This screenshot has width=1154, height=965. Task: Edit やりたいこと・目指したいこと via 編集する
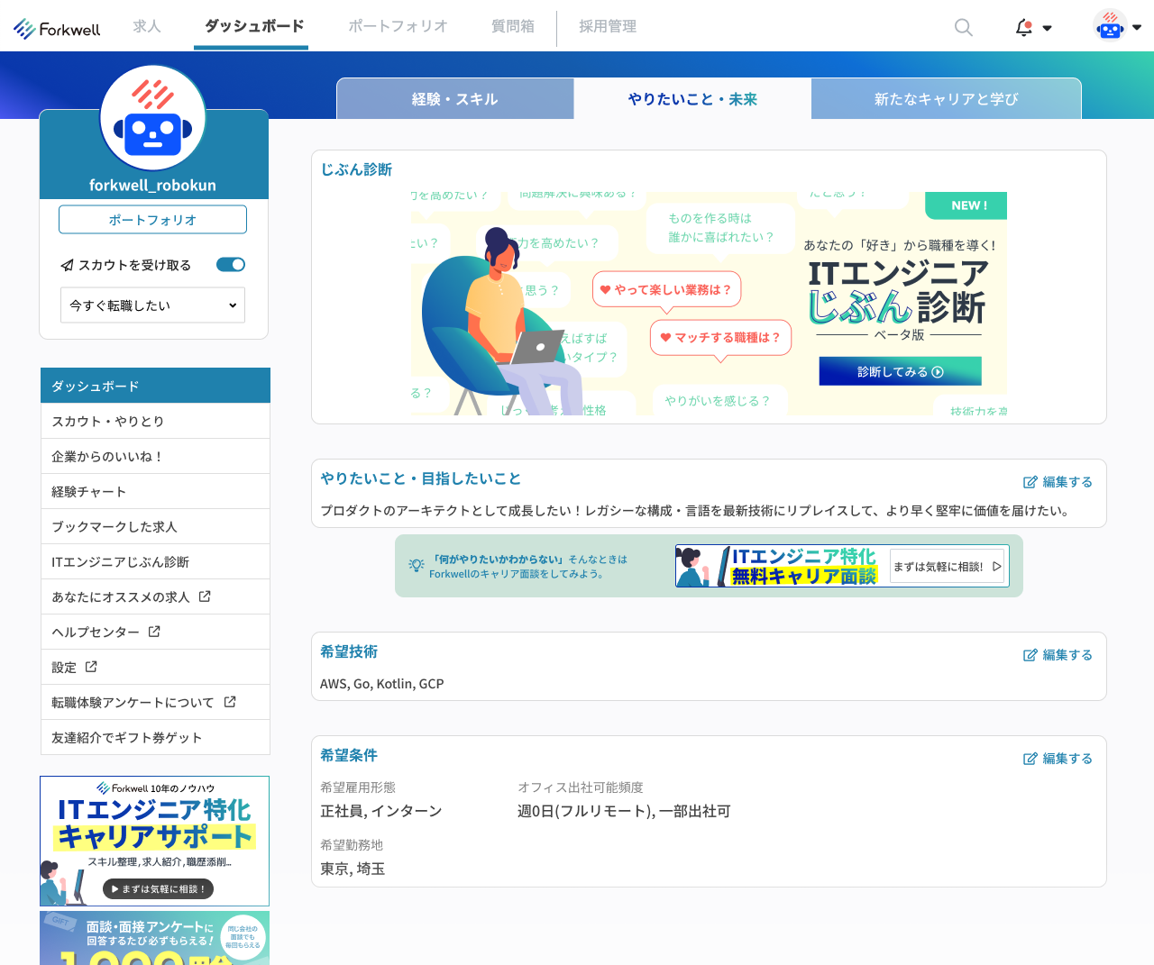[1058, 482]
